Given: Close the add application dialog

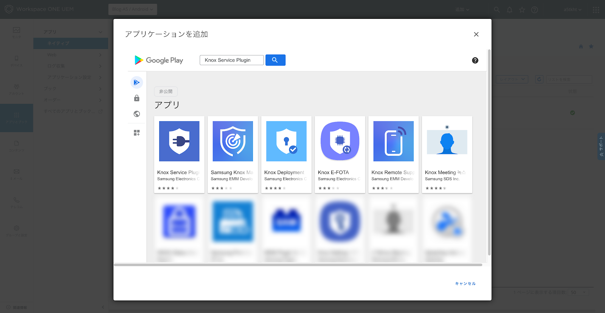Looking at the screenshot, I should [476, 34].
